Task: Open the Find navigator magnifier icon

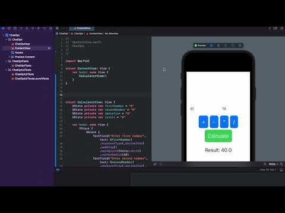Action: [21, 28]
